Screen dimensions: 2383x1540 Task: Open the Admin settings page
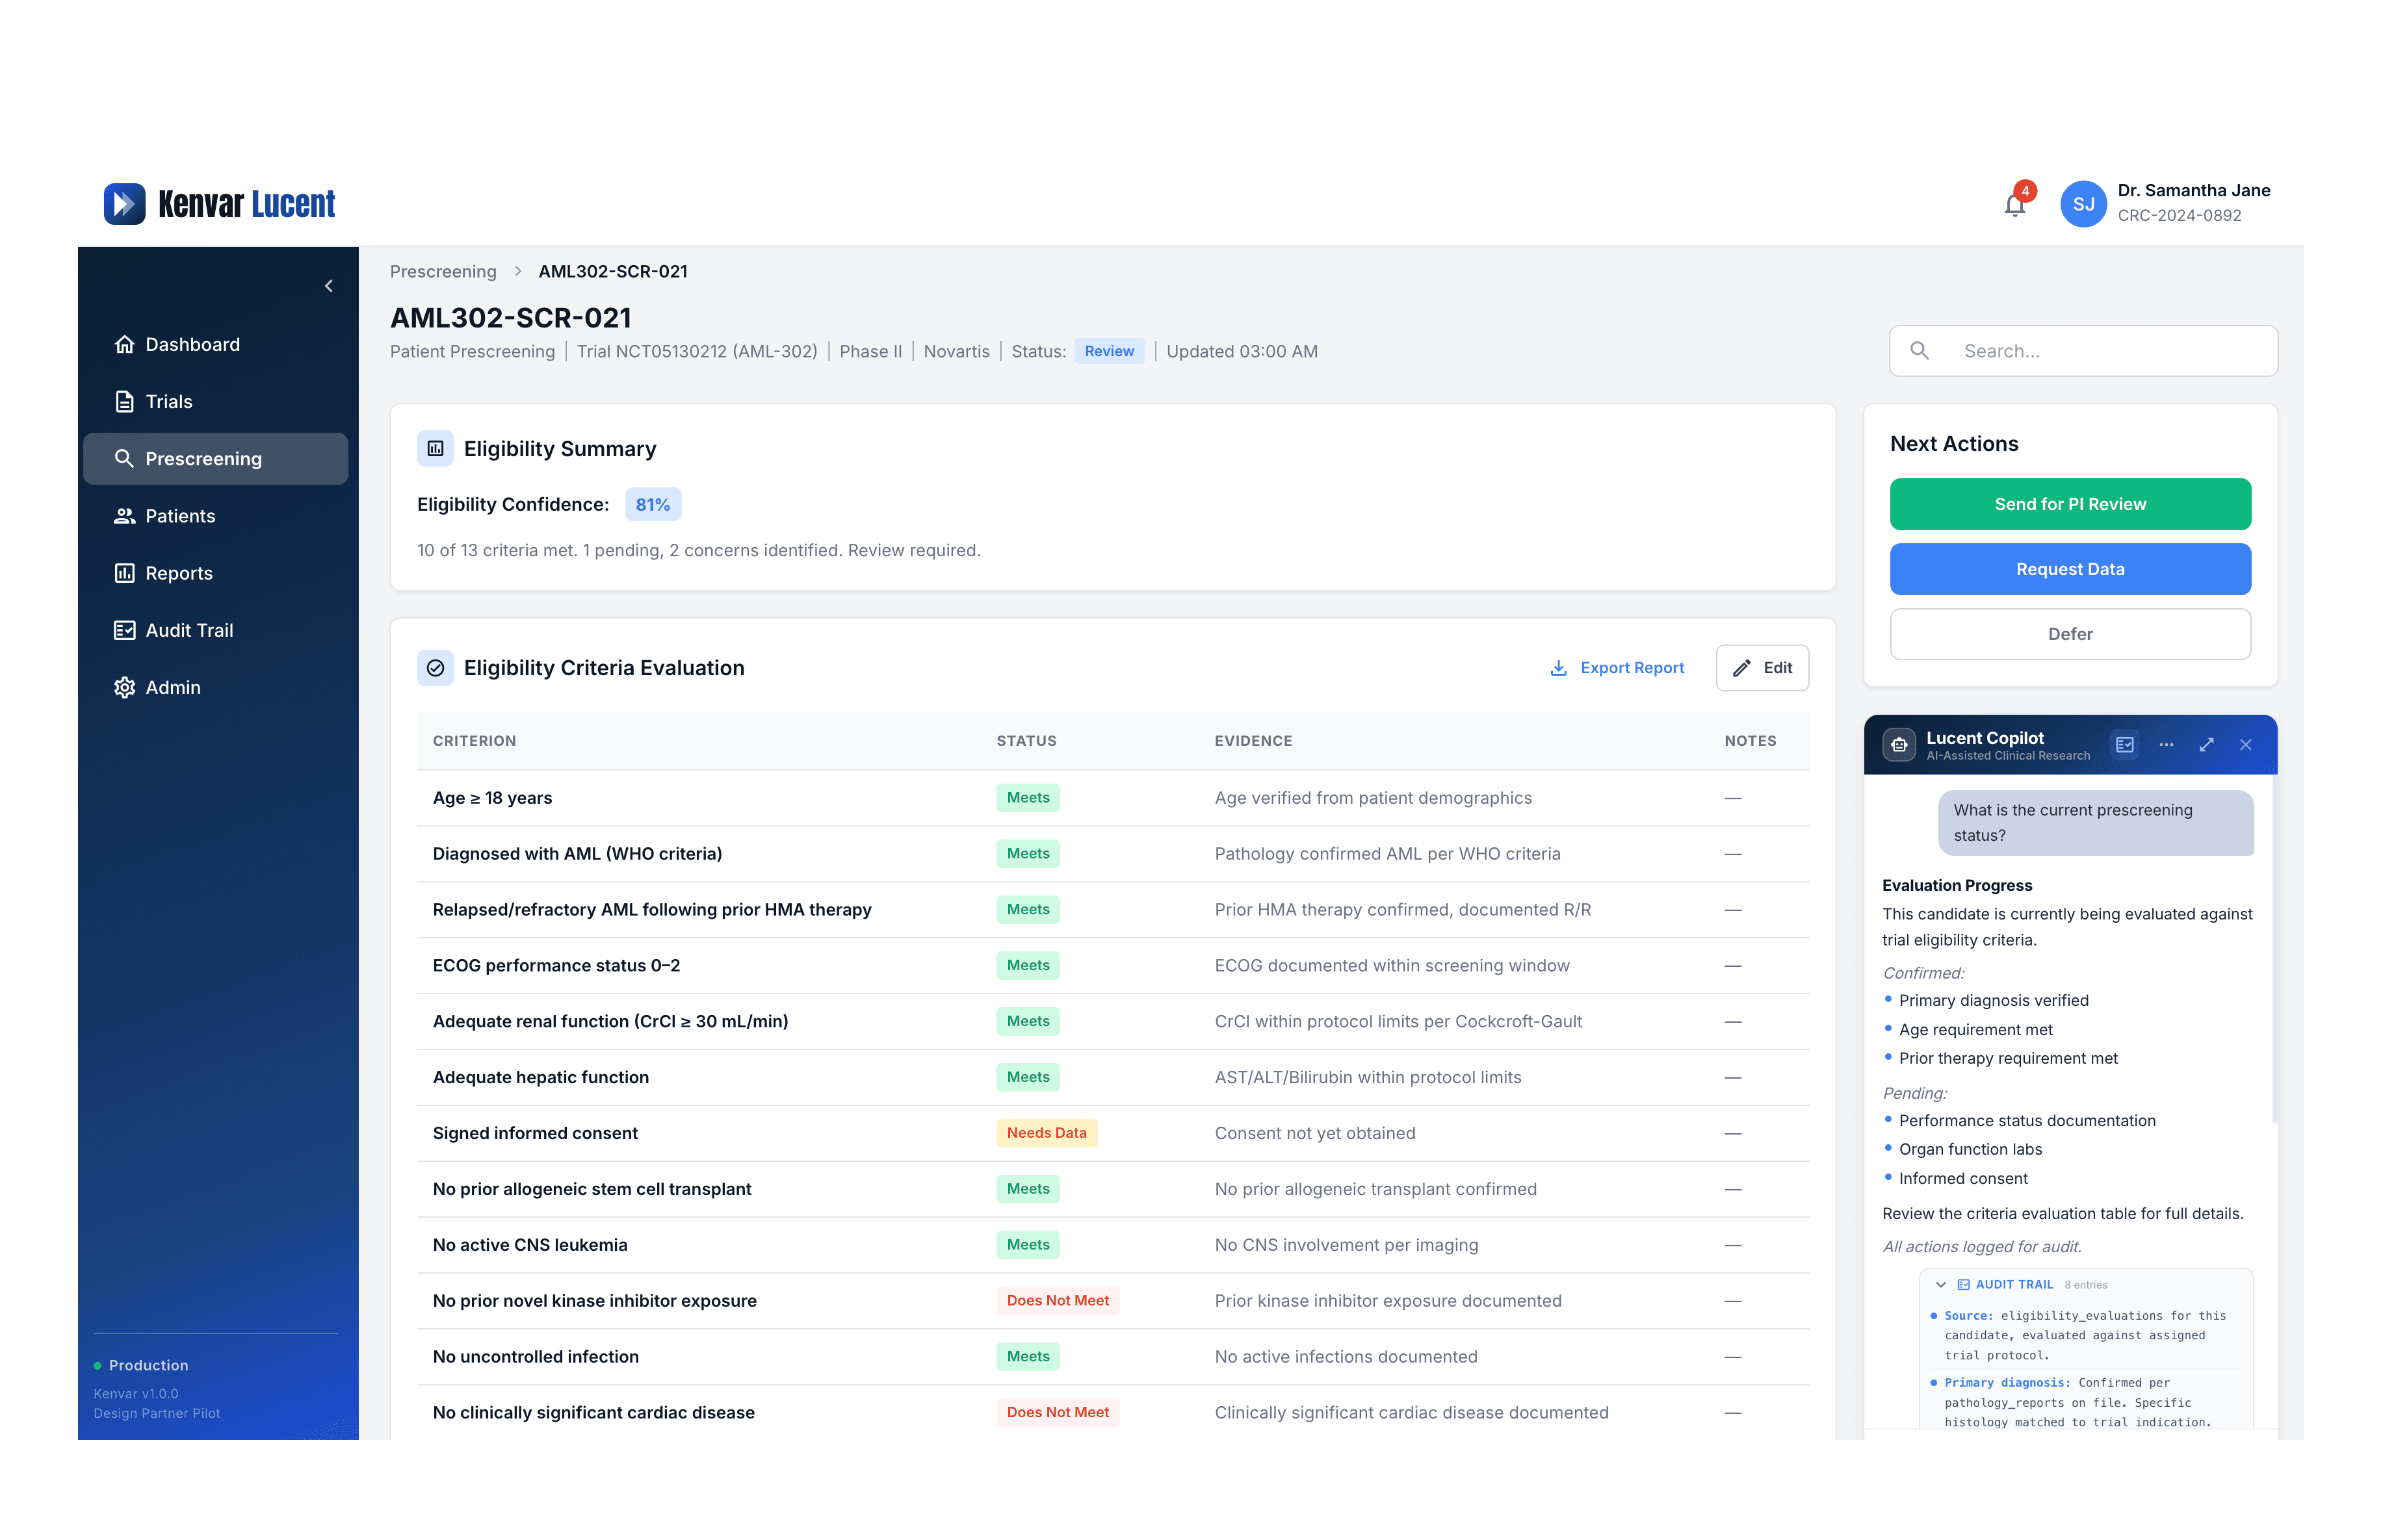tap(216, 688)
